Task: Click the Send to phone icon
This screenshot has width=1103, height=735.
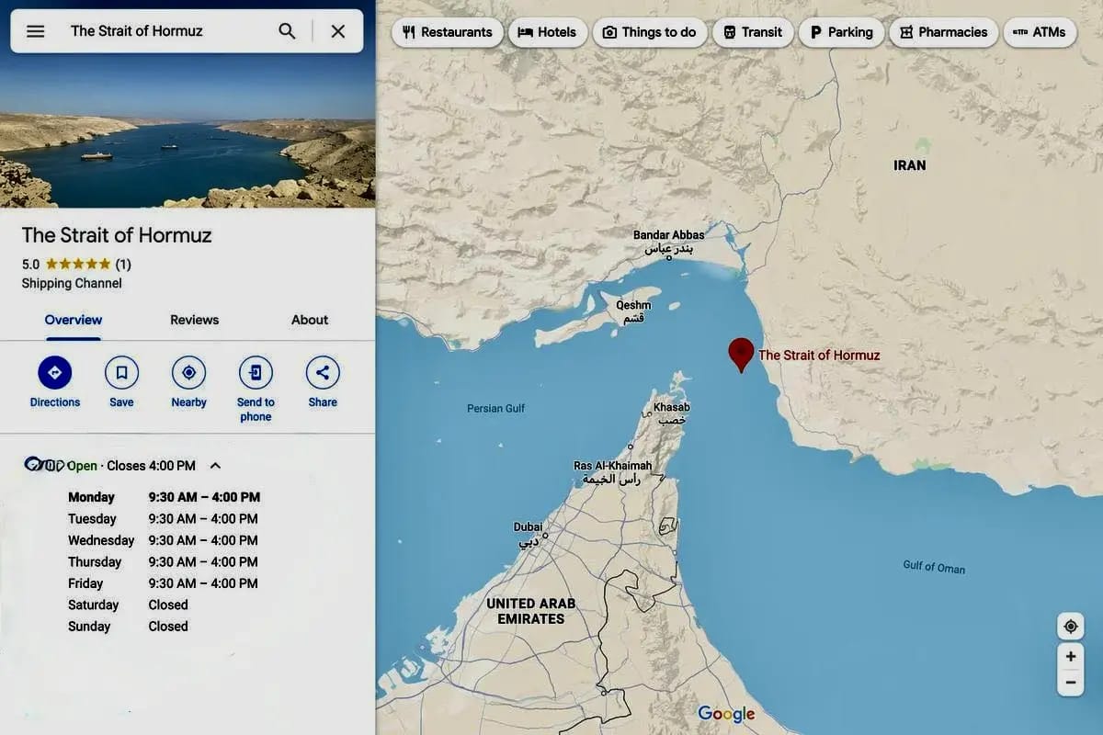Action: point(256,373)
